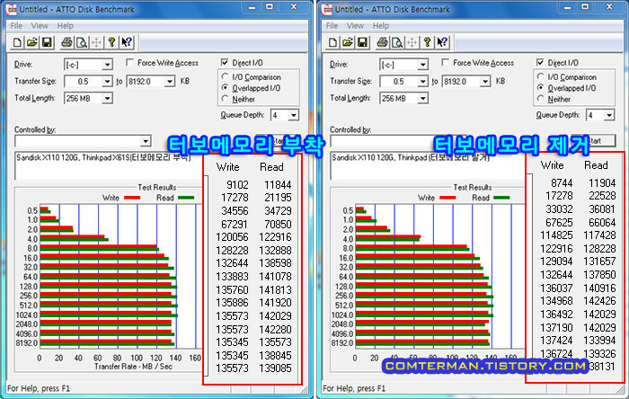Click Print Preview icon in right ATTO window

[x=397, y=42]
